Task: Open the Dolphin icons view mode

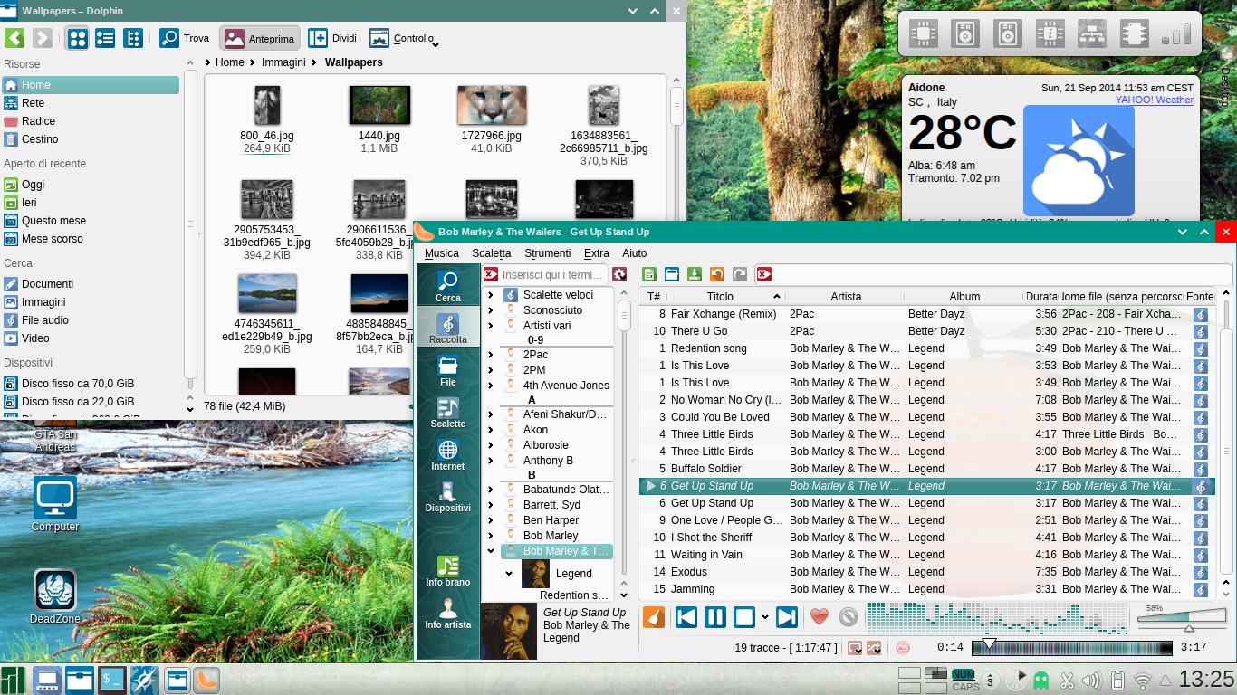Action: 78,38
